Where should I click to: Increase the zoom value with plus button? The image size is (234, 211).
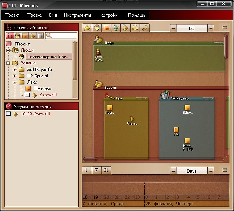(x=211, y=29)
